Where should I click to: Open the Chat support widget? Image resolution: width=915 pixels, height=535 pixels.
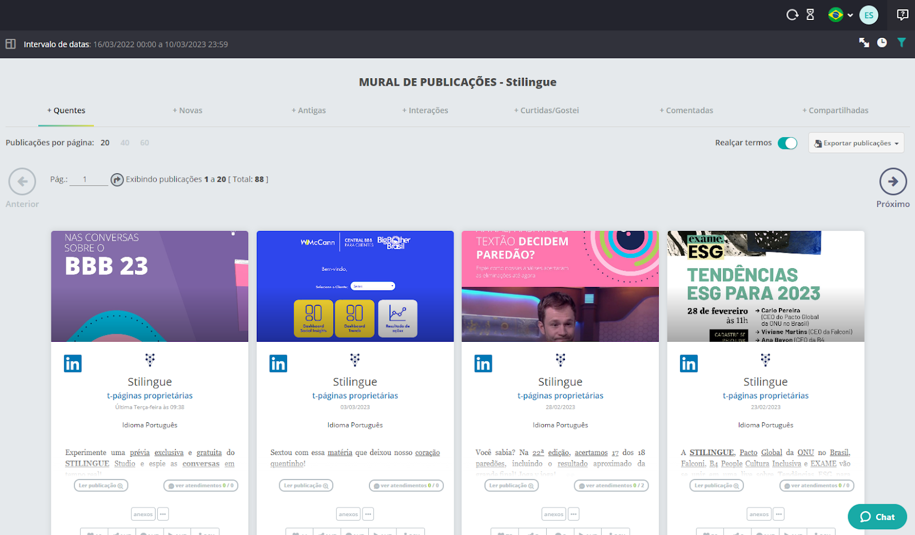(877, 517)
